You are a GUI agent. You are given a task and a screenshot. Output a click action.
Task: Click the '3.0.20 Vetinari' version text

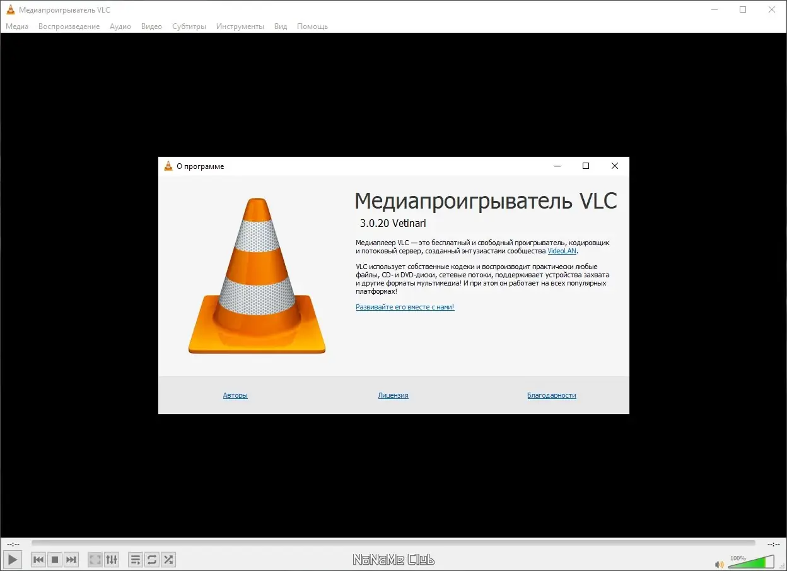(393, 223)
